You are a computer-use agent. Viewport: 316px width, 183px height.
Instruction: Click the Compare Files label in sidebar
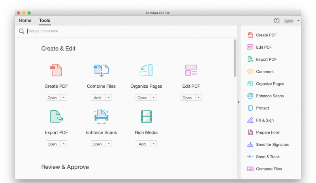point(269,169)
